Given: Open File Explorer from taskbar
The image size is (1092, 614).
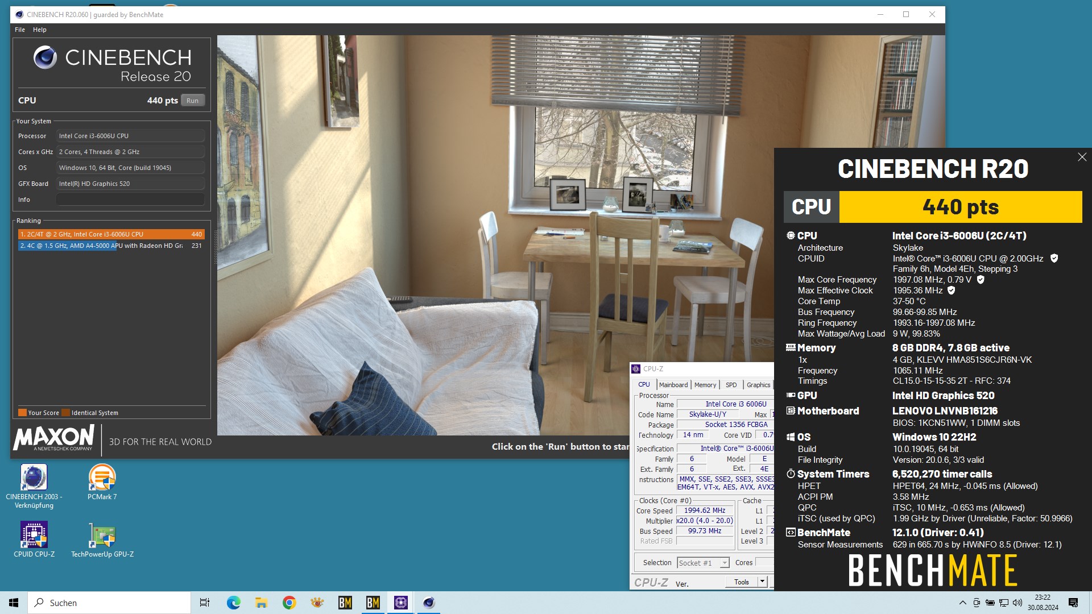Looking at the screenshot, I should tap(261, 603).
